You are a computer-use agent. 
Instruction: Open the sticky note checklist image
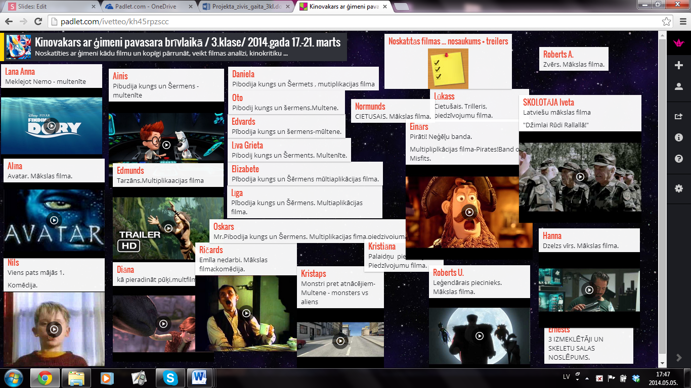(x=448, y=68)
